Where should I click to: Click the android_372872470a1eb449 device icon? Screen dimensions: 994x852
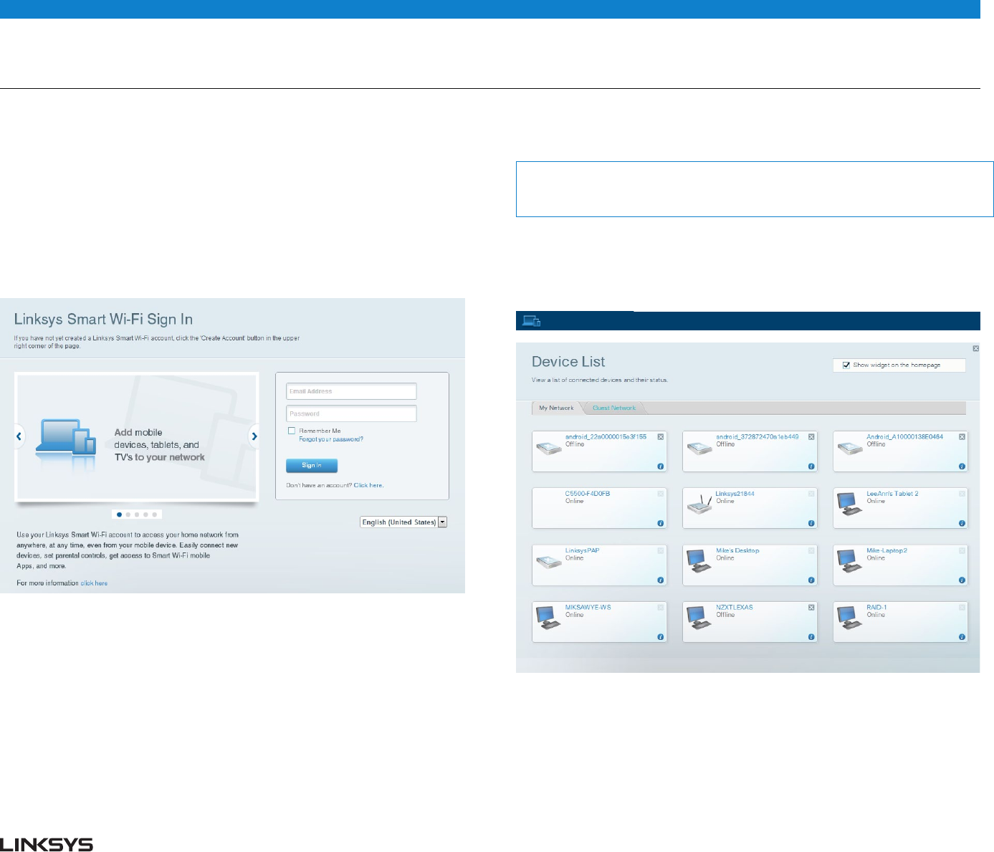click(x=699, y=449)
